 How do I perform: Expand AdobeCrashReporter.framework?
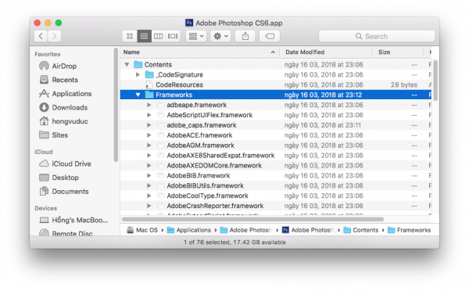click(x=149, y=206)
